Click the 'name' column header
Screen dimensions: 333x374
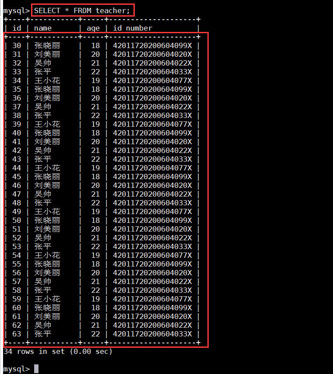43,28
